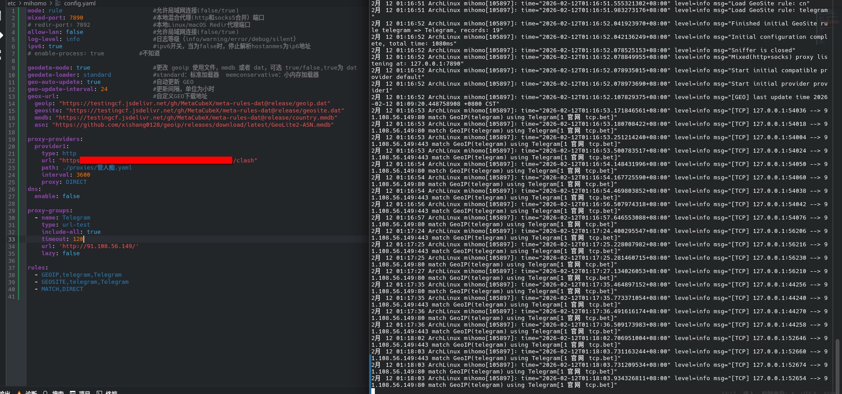Open the Diagnostics panel warning icon
Image resolution: width=842 pixels, height=394 pixels.
tap(19, 392)
